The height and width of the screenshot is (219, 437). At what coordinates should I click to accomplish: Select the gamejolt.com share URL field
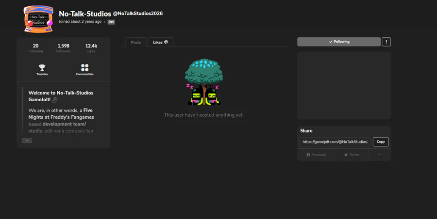coord(335,141)
